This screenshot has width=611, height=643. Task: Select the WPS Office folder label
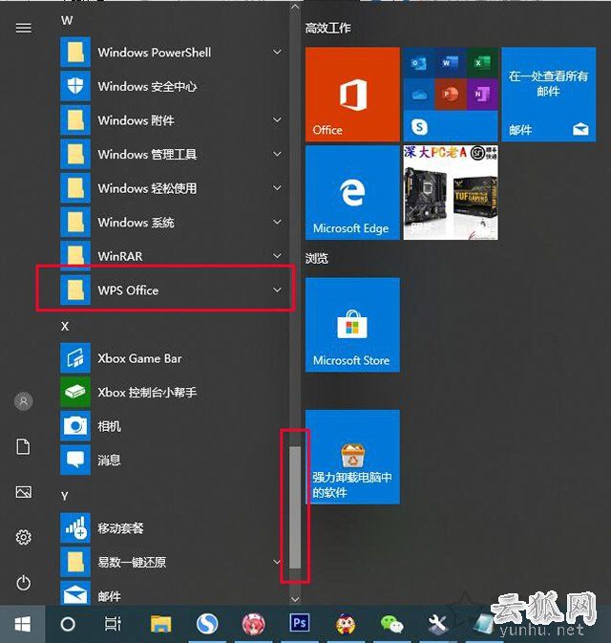pyautogui.click(x=128, y=289)
